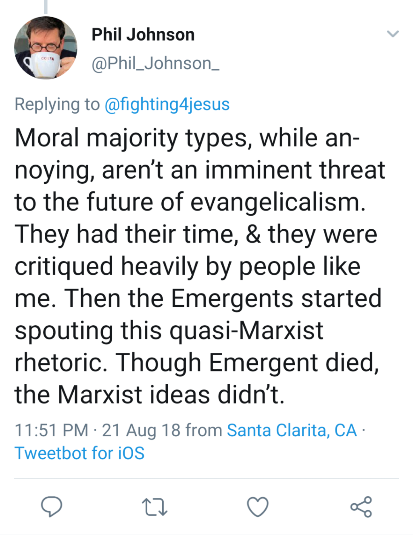Click the divider line above the action icons
The image size is (413, 535).
[206, 479]
